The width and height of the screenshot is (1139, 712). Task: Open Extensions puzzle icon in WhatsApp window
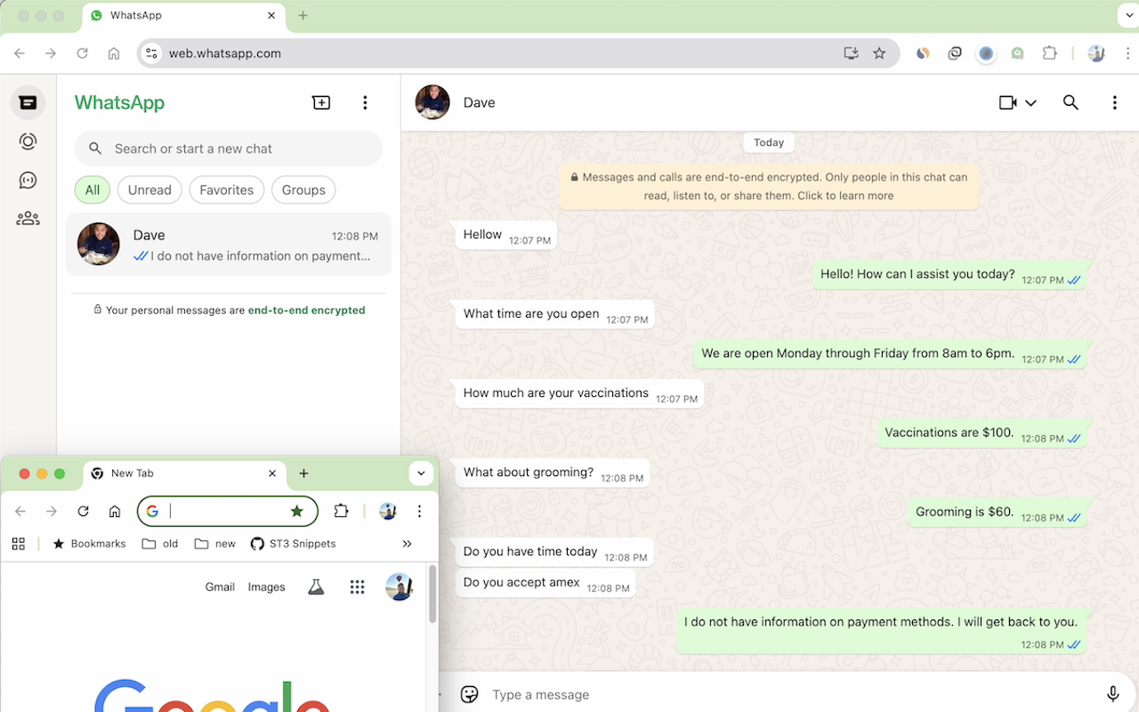pyautogui.click(x=1049, y=53)
